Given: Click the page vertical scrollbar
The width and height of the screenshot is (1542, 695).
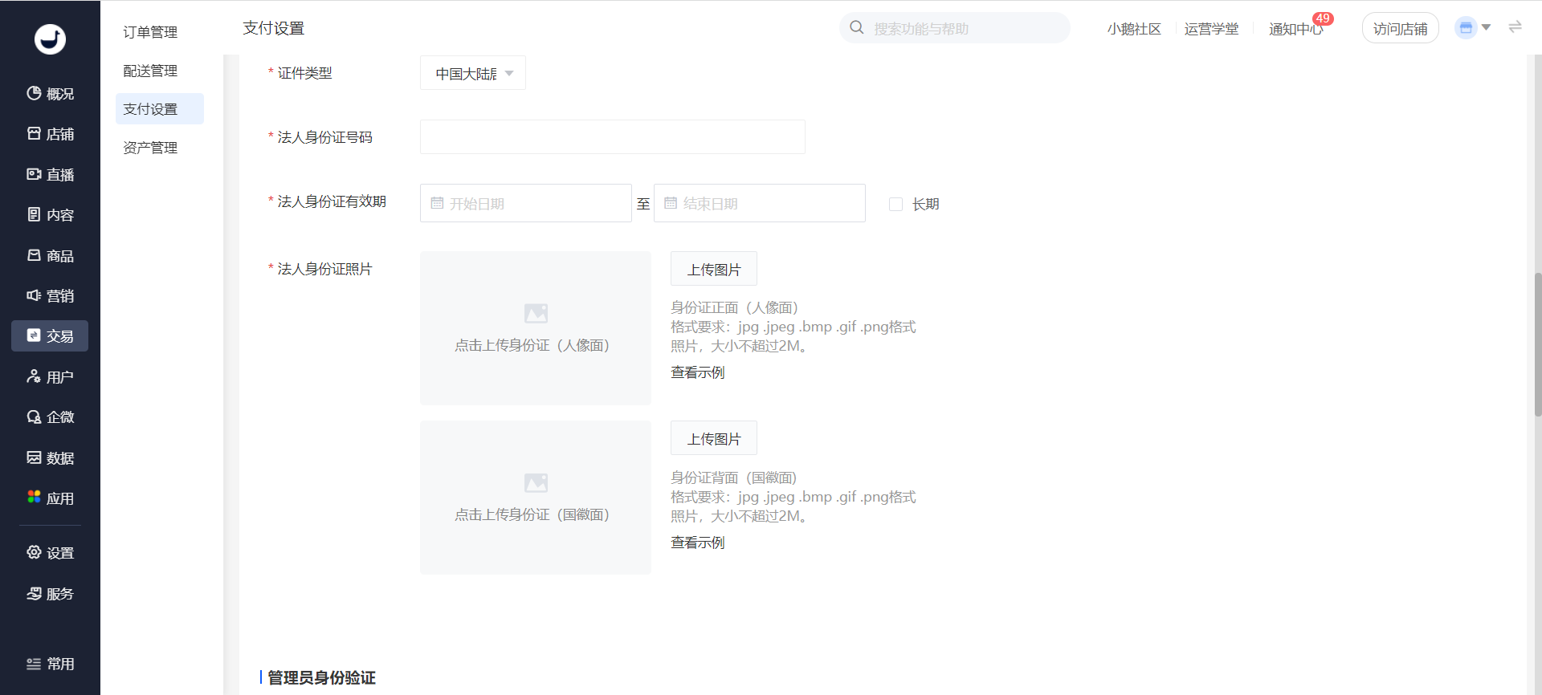Looking at the screenshot, I should click(1538, 343).
